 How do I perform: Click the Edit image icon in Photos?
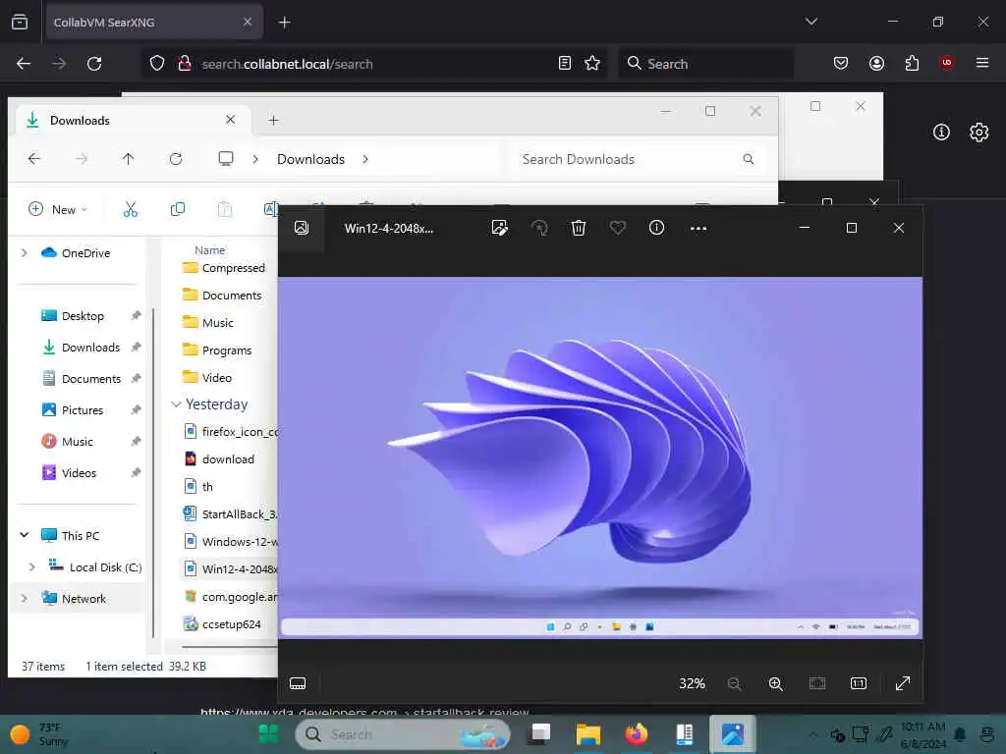[x=499, y=228]
